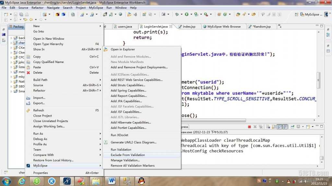Viewport: 332px width, 186px height.
Task: Open Display Selected Console dropdown arrow
Action: pyautogui.click(x=303, y=127)
